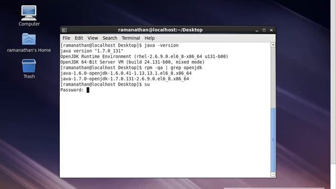Minimize the terminal window

[x=257, y=30]
